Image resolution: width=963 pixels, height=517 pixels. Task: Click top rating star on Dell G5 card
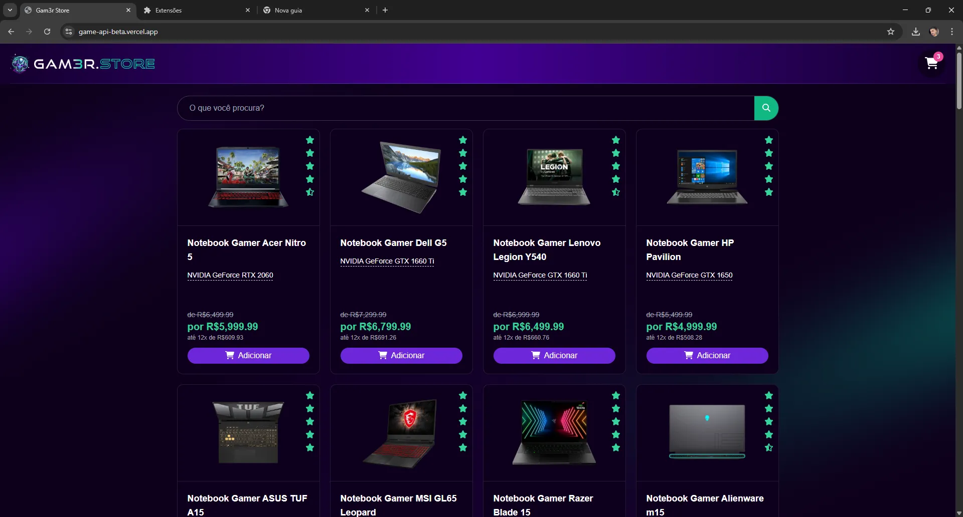click(x=463, y=140)
